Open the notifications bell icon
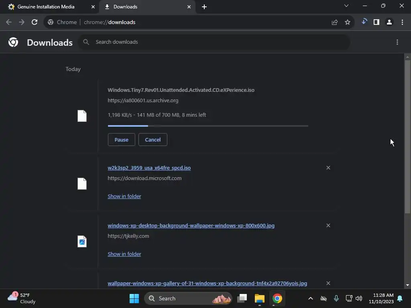The width and height of the screenshot is (411, 308). [x=400, y=298]
